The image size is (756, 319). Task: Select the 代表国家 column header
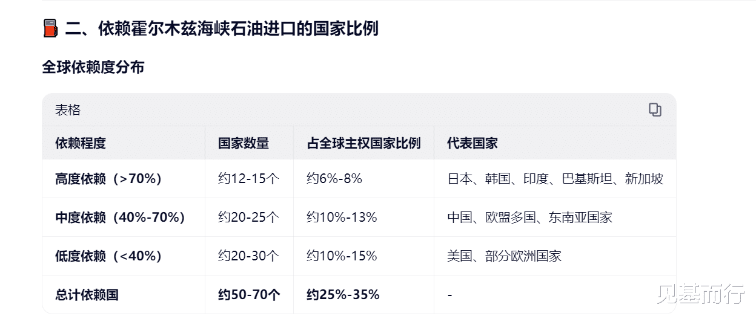(x=472, y=143)
